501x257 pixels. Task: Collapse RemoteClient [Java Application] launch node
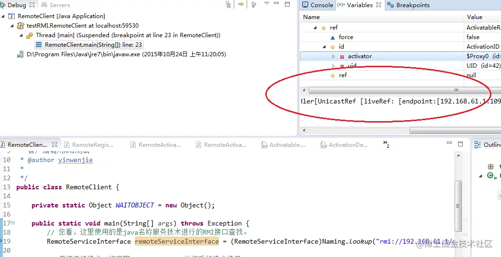pos(3,16)
